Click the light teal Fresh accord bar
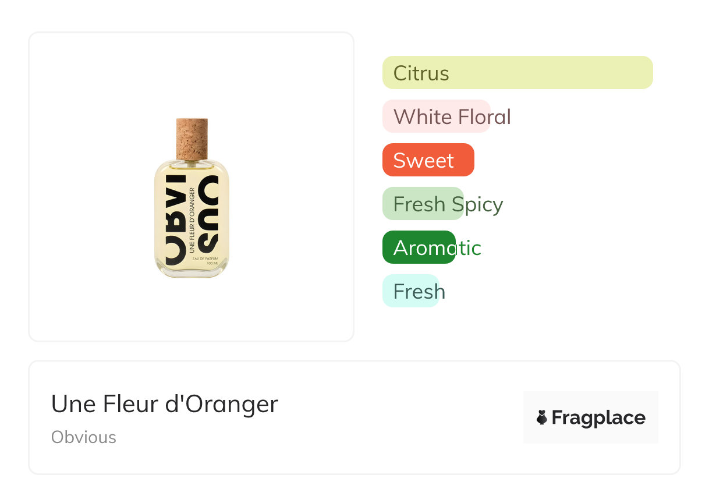Screen dimensions: 709x503 pyautogui.click(x=410, y=291)
